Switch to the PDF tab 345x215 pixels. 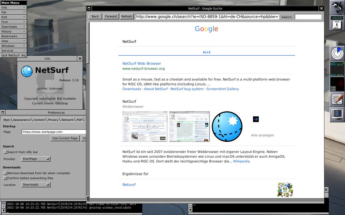[79, 120]
